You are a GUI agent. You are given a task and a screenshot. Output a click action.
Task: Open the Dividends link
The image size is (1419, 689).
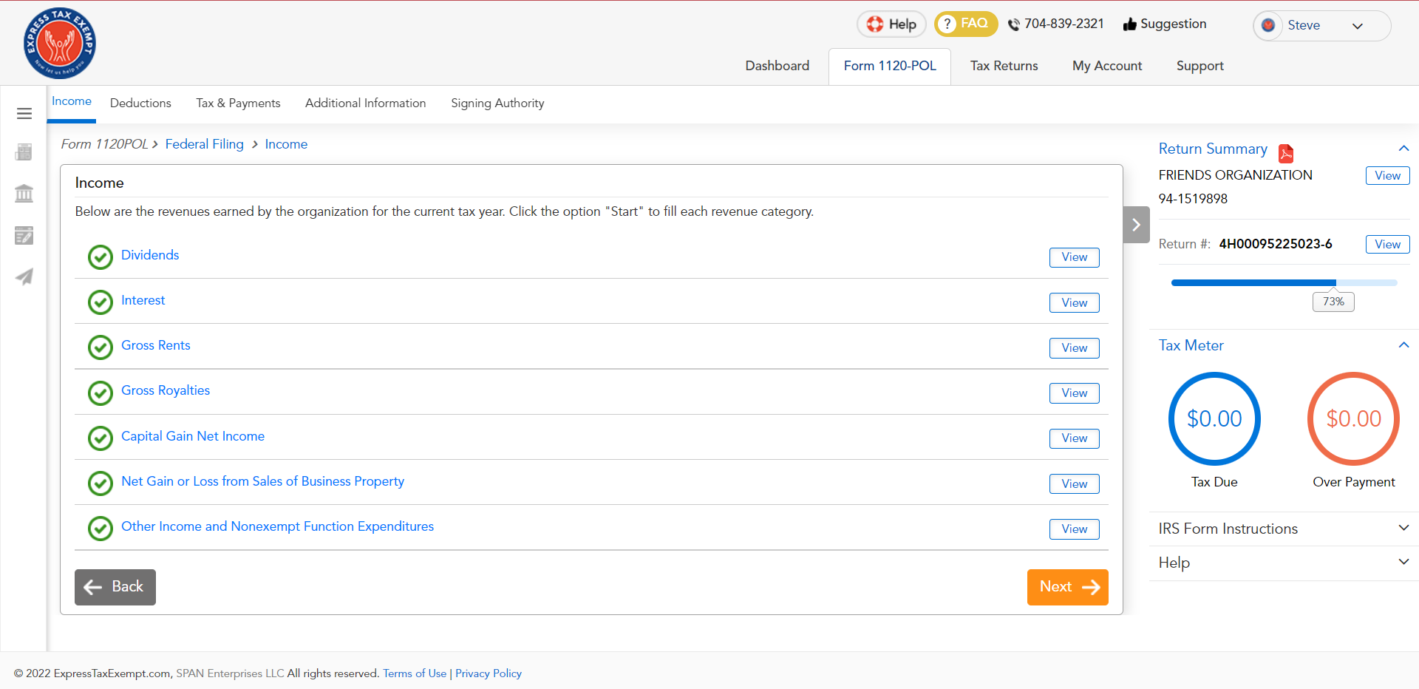150,255
